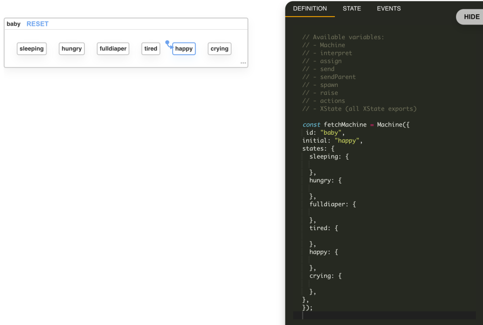Click the code line 'hungry: {'
Image resolution: width=483 pixels, height=325 pixels.
325,180
